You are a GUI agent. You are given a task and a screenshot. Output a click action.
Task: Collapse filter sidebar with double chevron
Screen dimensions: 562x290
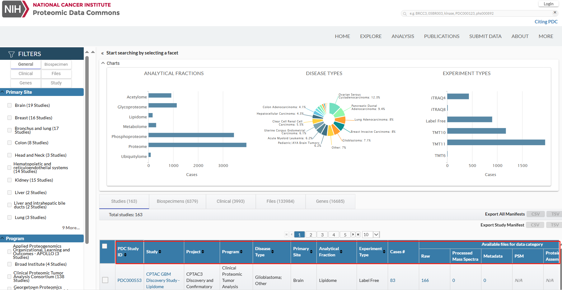[102, 53]
